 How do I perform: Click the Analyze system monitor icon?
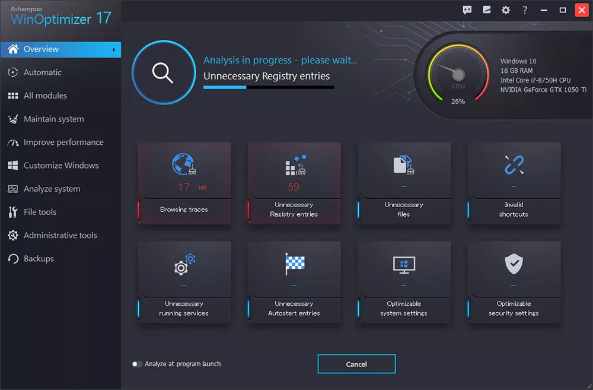click(x=13, y=189)
